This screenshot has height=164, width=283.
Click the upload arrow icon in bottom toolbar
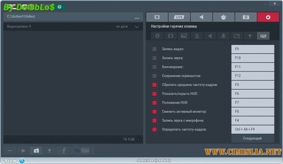[x=49, y=151]
